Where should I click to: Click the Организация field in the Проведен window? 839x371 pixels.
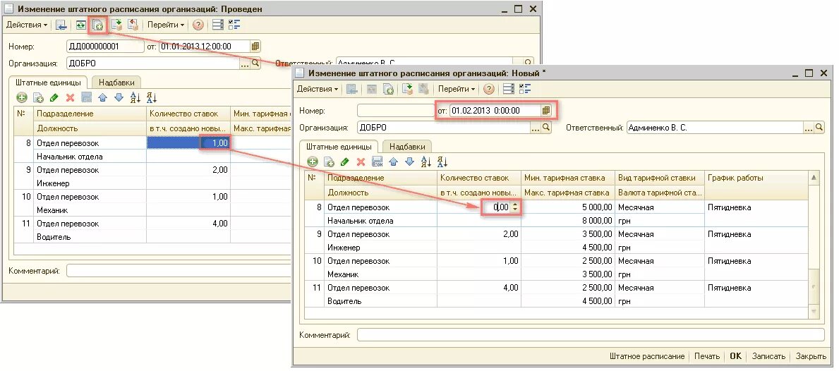pos(153,63)
